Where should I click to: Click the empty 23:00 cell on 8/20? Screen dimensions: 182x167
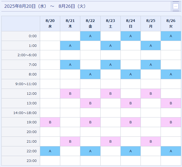click(50, 161)
